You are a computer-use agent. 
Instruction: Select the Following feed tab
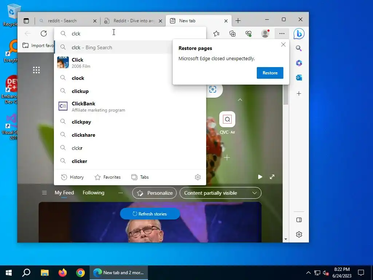click(x=93, y=192)
